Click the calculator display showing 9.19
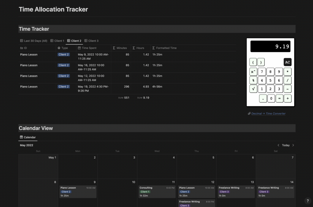 pyautogui.click(x=270, y=46)
